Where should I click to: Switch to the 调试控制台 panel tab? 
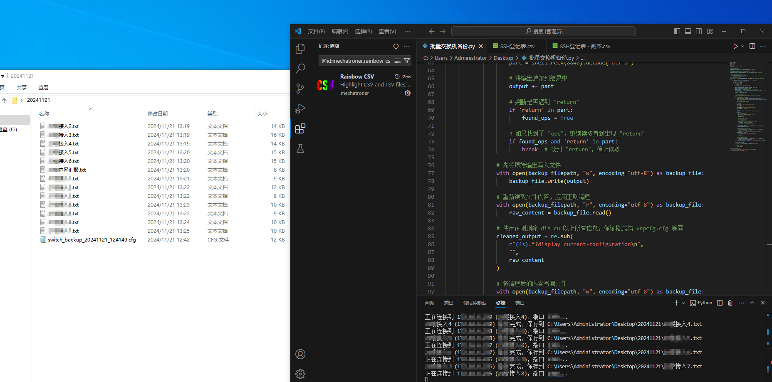[x=475, y=303]
